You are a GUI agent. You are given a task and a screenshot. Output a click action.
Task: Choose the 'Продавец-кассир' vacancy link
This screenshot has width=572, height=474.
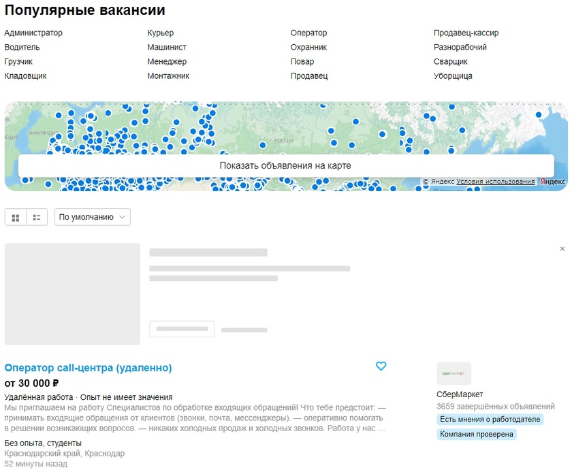[x=466, y=33]
